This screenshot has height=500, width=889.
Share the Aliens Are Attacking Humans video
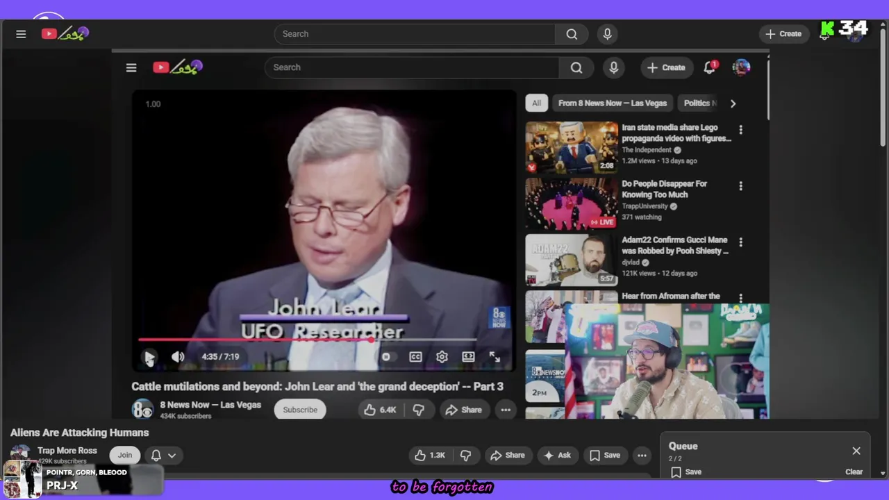[x=507, y=456]
